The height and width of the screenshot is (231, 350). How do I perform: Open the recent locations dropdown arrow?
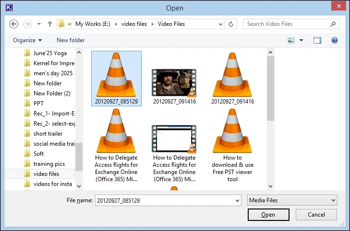pyautogui.click(x=39, y=24)
